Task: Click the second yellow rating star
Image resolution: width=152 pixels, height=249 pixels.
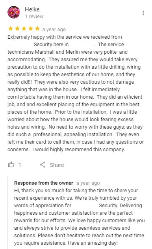Action: pyautogui.click(x=17, y=28)
